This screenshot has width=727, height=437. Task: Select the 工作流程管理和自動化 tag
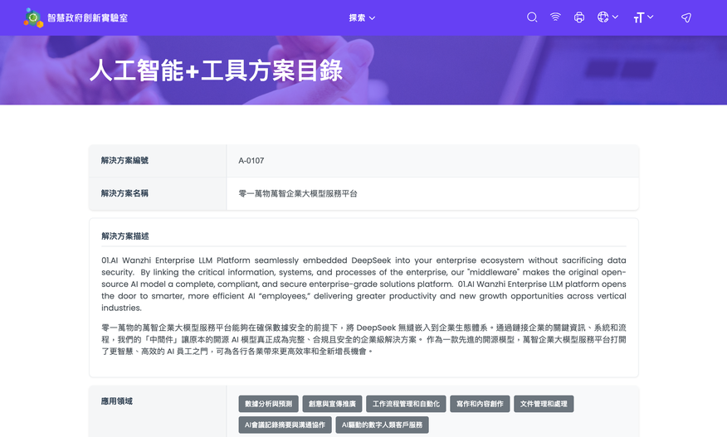(x=406, y=404)
